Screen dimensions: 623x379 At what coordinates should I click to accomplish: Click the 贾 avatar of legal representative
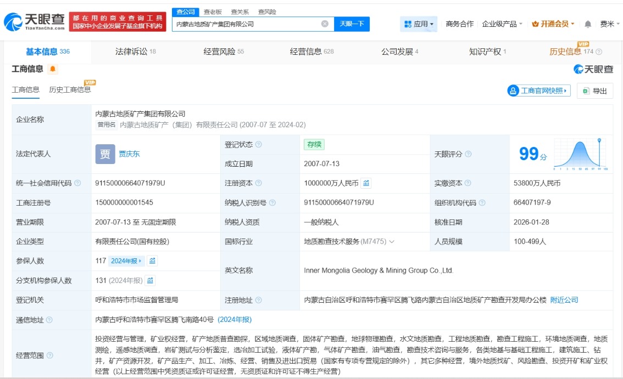tap(105, 154)
